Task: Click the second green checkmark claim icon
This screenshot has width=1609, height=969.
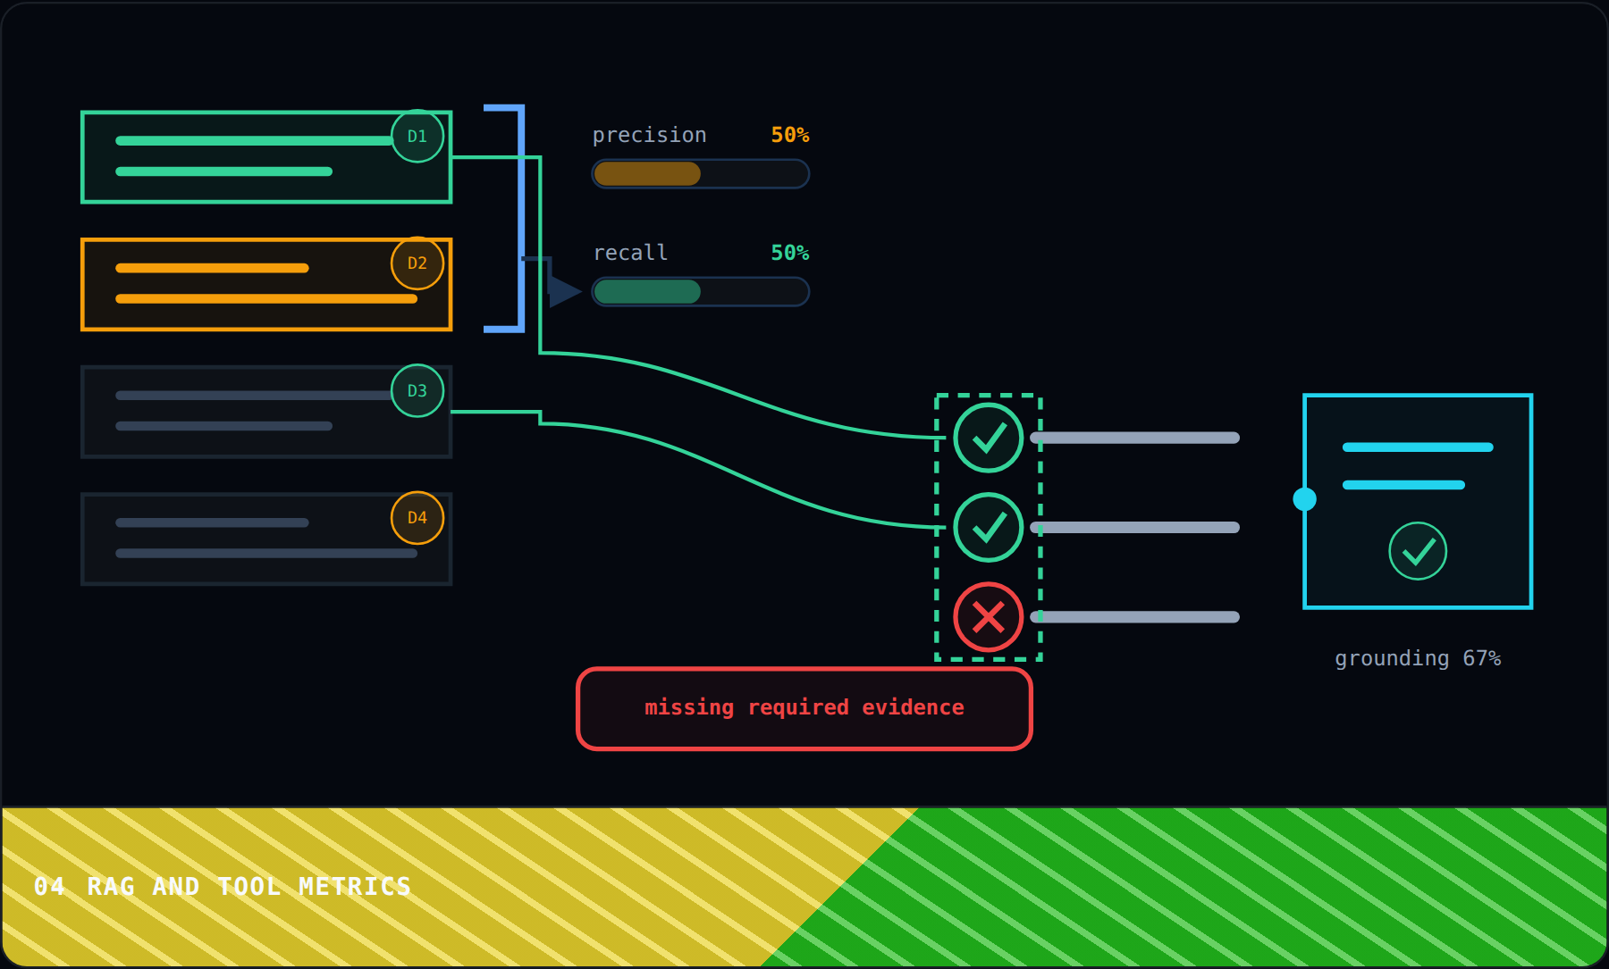Action: (988, 527)
